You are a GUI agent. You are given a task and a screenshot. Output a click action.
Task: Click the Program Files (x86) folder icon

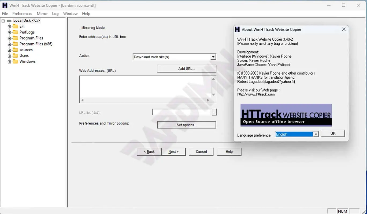[x=15, y=44]
